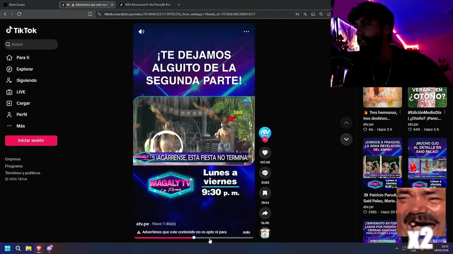The height and width of the screenshot is (254, 453).
Task: Like the video with heart icon
Action: point(265,152)
